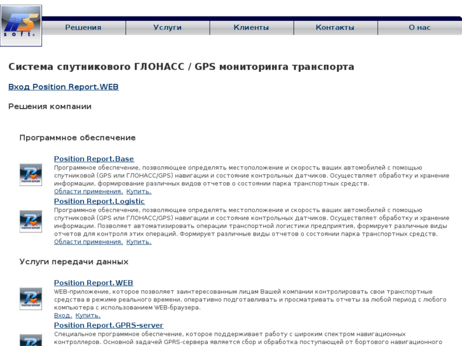
Task: Click Области применения under Position Report.Logistic
Action: tap(88, 242)
